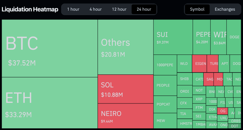Open the red NEIRO $9.44M block
Viewport: 243px width, 130px height.
coord(125,116)
